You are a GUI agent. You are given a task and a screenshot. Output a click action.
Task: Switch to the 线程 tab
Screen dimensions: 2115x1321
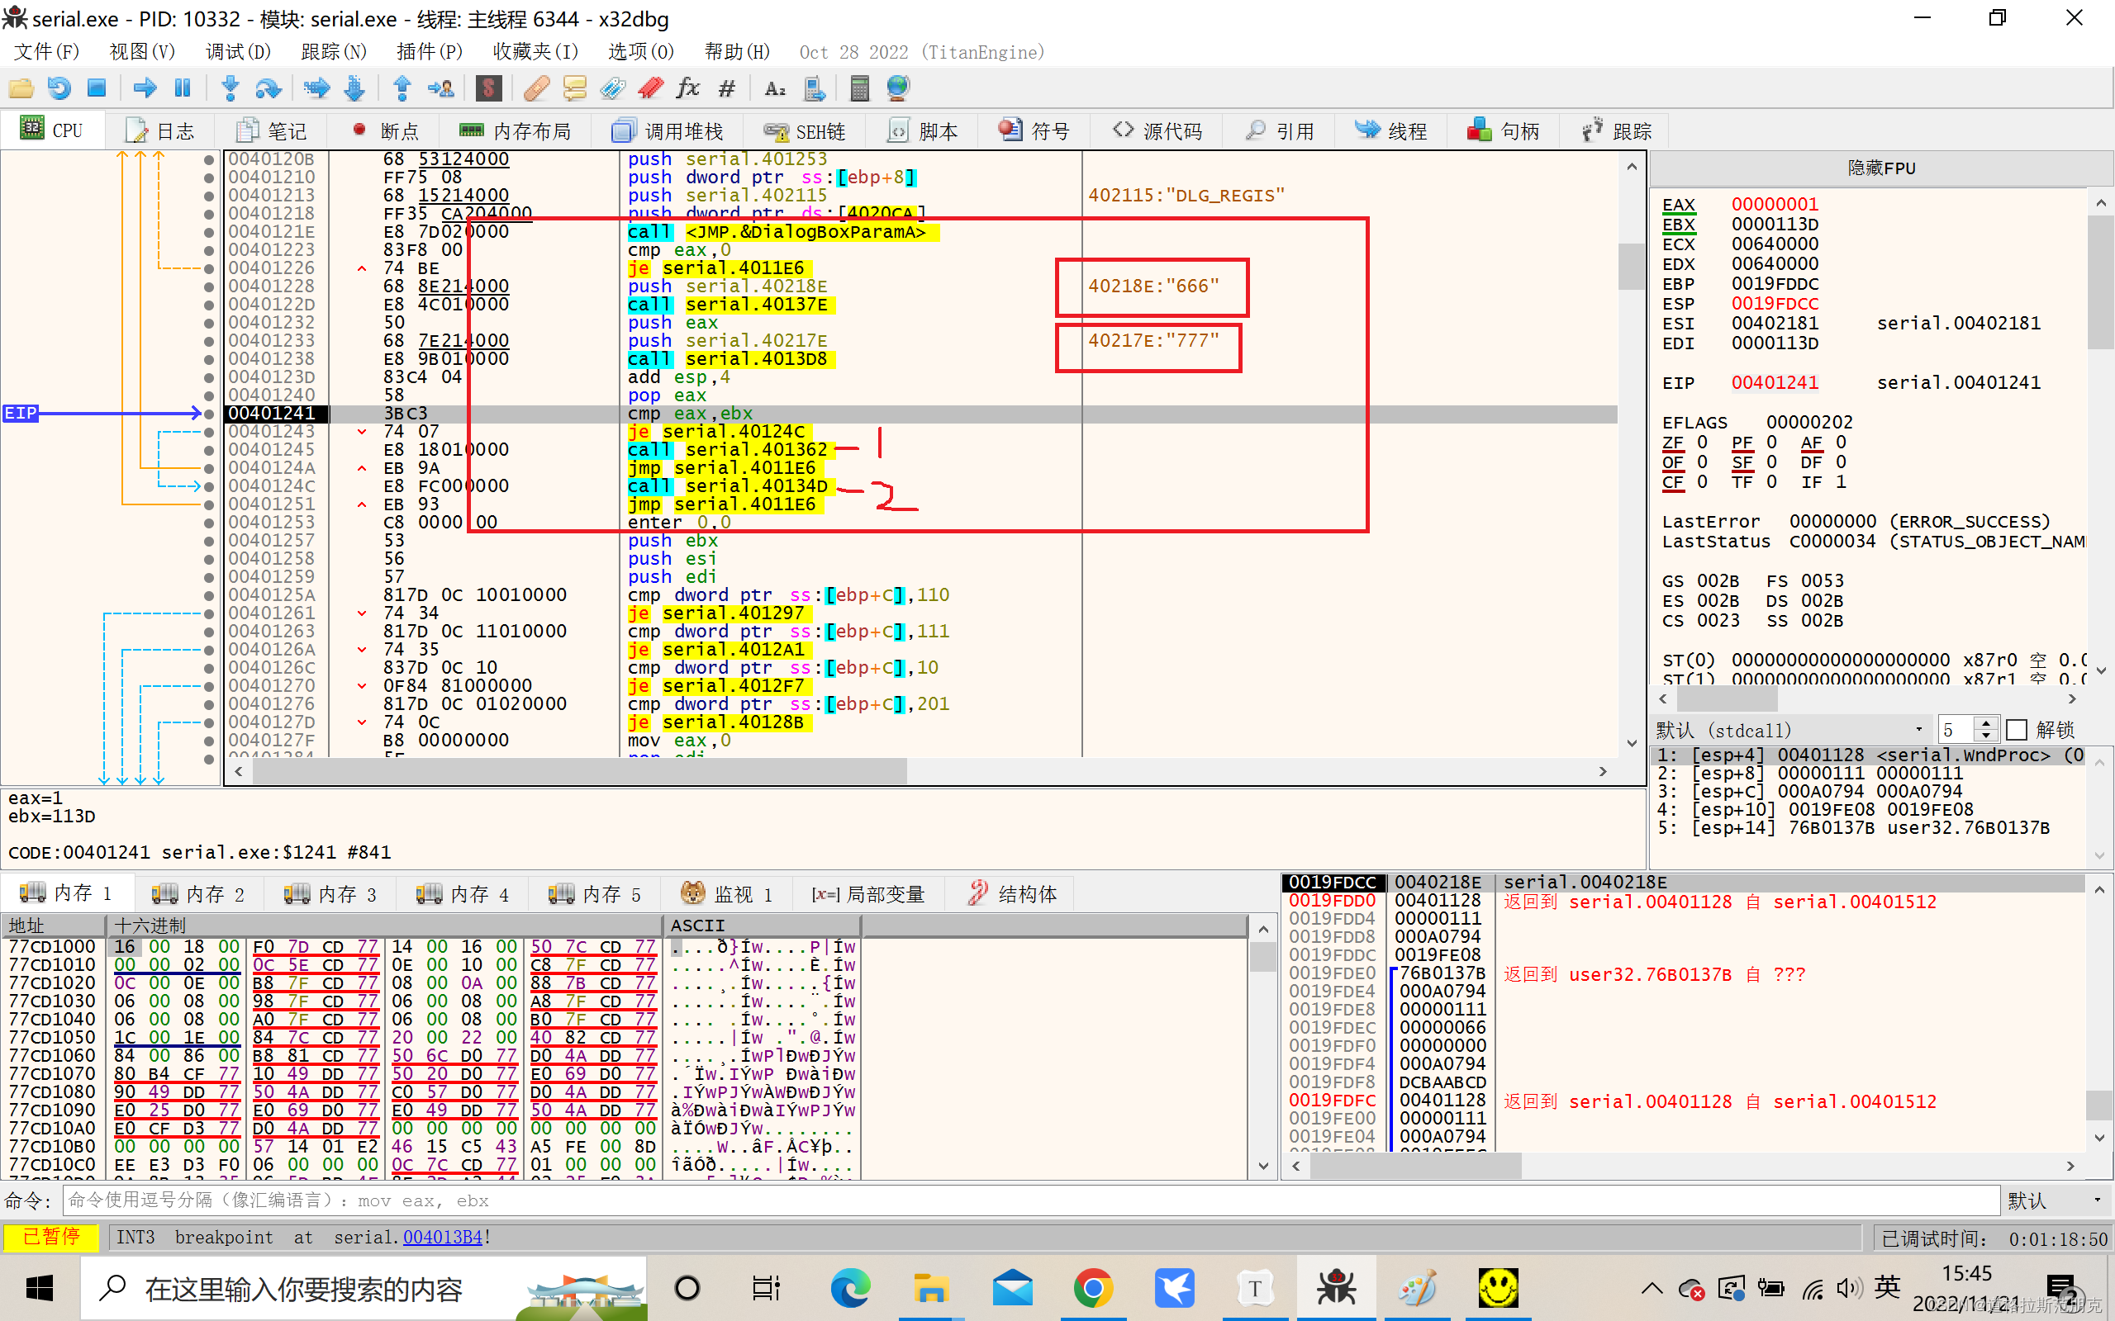click(1391, 131)
